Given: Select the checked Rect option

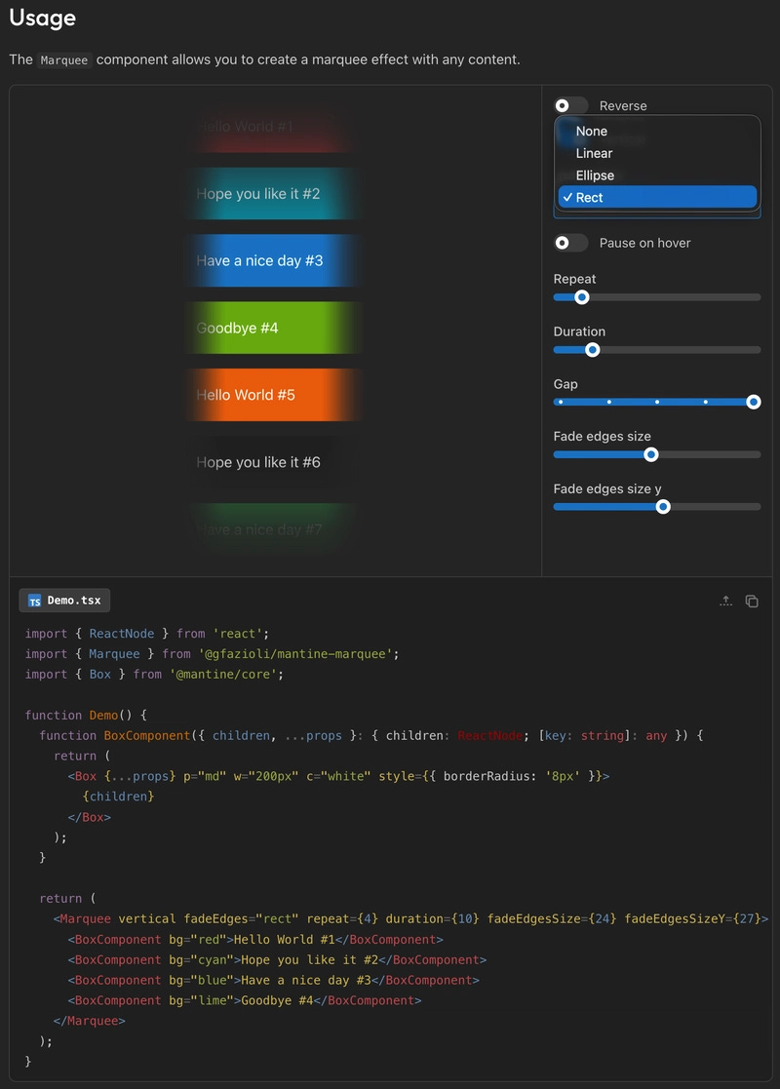Looking at the screenshot, I should tap(657, 197).
